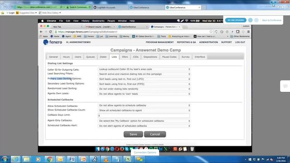The width and height of the screenshot is (290, 163).
Task: Open Show Scheduled Callbacks Count dropdown
Action: tap(144, 110)
